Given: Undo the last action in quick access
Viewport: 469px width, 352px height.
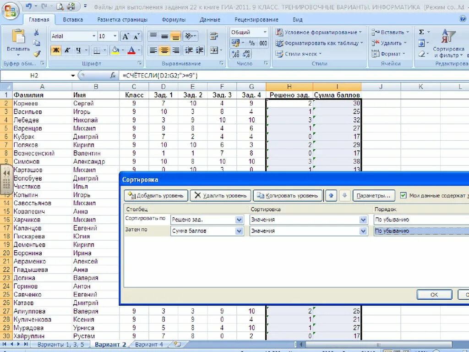Looking at the screenshot, I should pyautogui.click(x=29, y=6).
